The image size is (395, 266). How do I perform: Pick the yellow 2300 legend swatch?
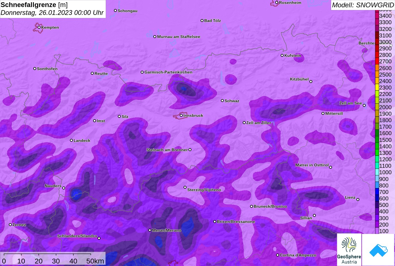[x=377, y=88]
